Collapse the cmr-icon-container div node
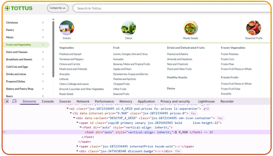This screenshot has height=156, width=273. click(x=74, y=118)
